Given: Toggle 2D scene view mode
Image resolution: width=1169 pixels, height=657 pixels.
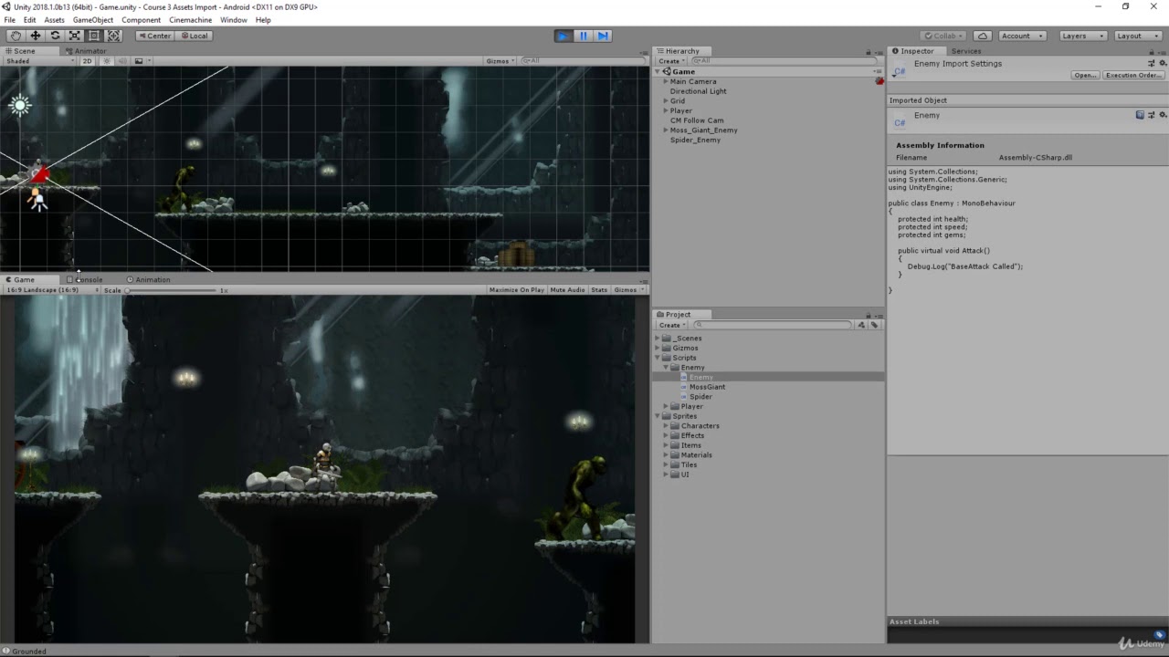Looking at the screenshot, I should (88, 61).
